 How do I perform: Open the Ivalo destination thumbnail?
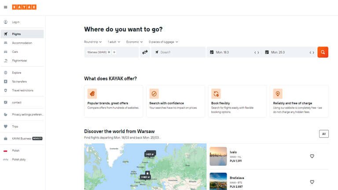(x=218, y=156)
